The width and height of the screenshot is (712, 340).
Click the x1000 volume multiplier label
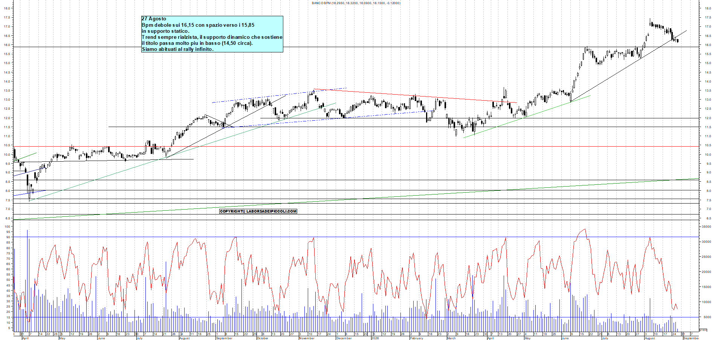pos(703,330)
